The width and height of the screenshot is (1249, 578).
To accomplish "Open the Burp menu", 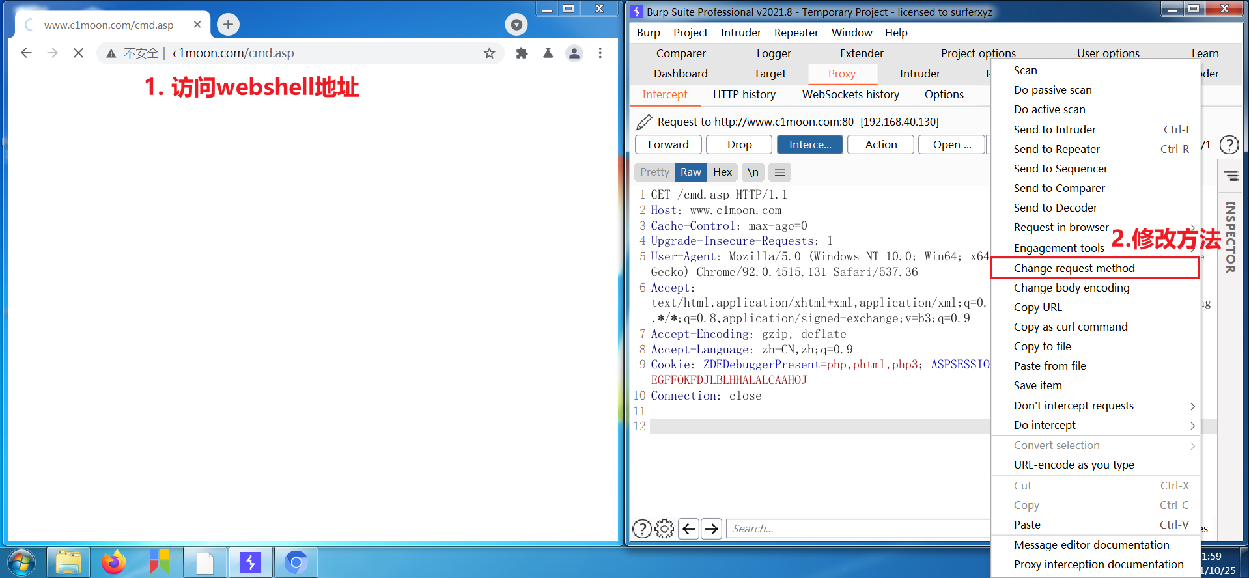I will coord(648,33).
